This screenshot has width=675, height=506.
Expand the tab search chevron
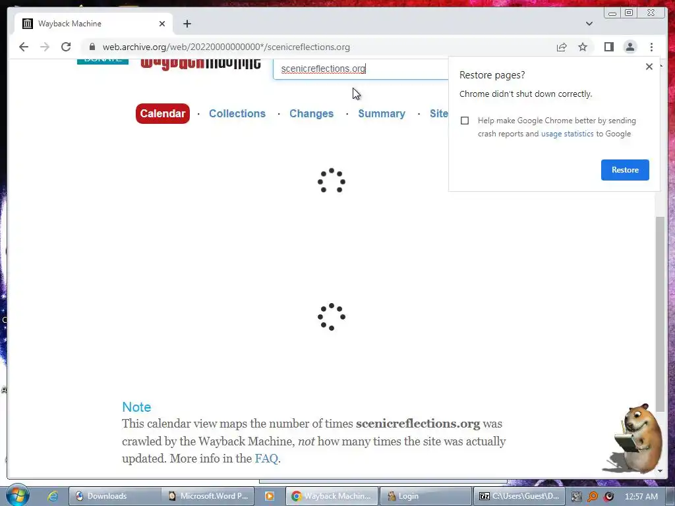tap(589, 24)
